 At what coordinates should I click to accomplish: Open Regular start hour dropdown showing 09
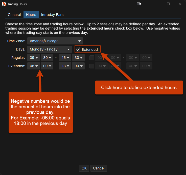point(34,58)
